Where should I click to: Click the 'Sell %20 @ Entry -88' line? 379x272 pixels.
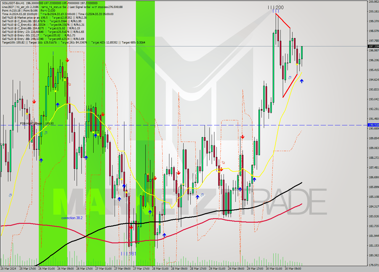coord(43,39)
